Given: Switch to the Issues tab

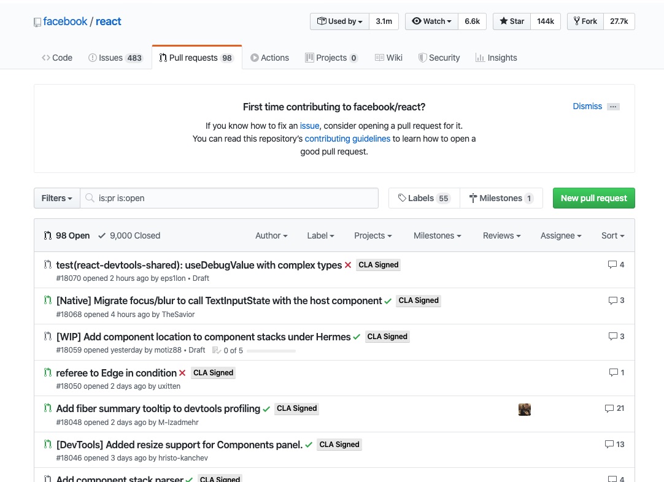Looking at the screenshot, I should pyautogui.click(x=115, y=58).
